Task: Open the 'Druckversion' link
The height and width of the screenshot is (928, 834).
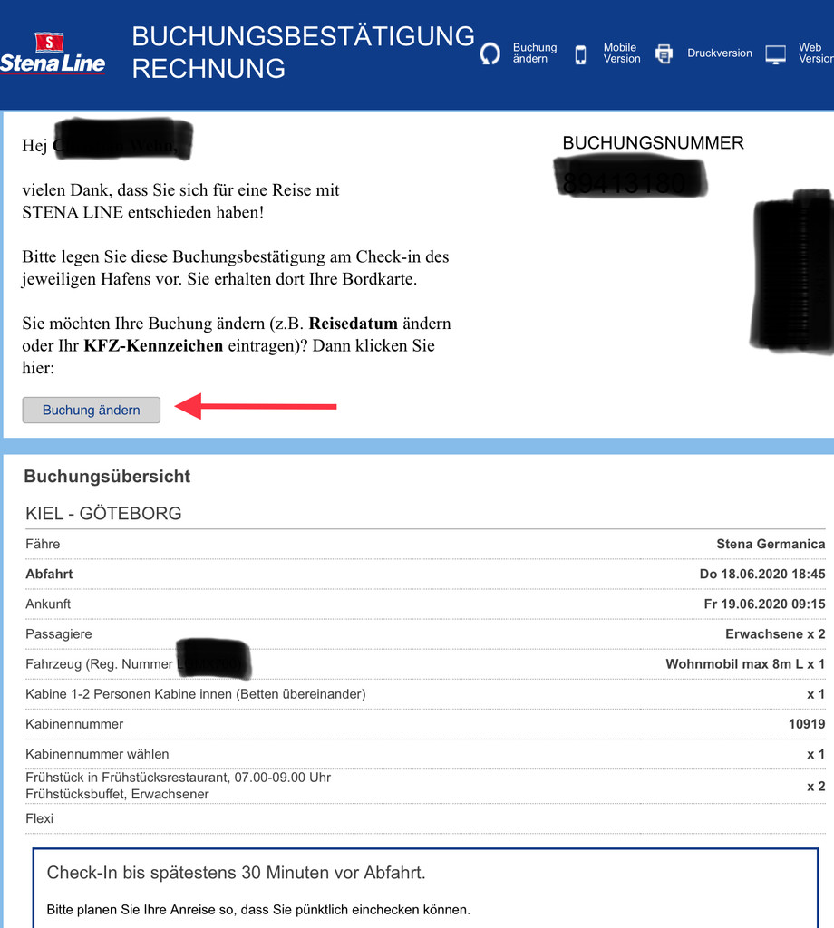Action: point(719,53)
